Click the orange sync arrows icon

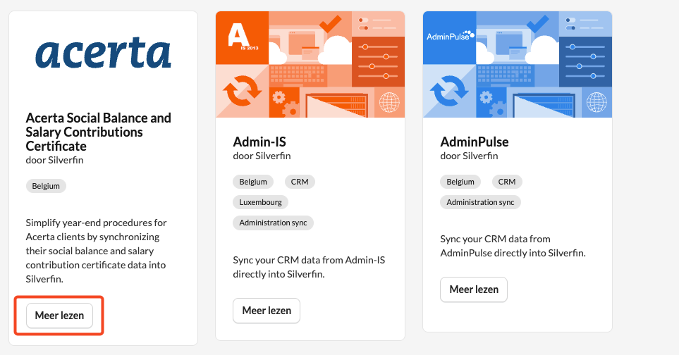[x=242, y=91]
